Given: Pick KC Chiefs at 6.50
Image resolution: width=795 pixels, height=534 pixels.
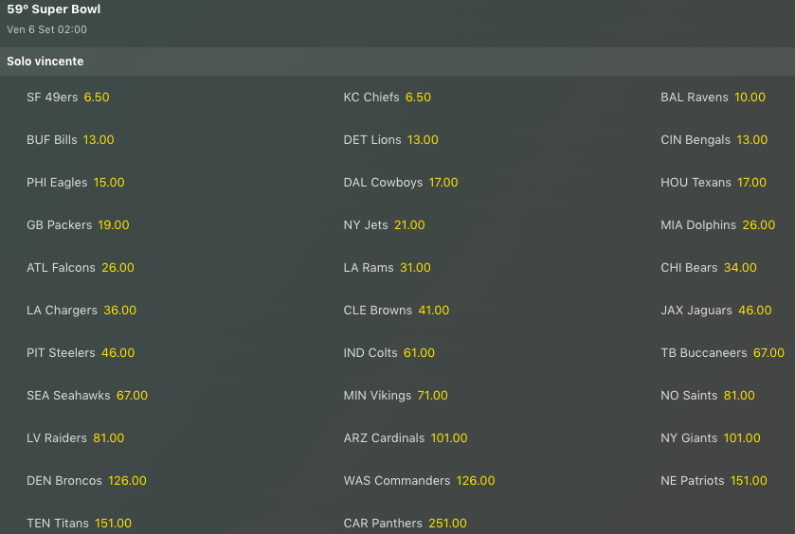Looking at the screenshot, I should pos(418,98).
